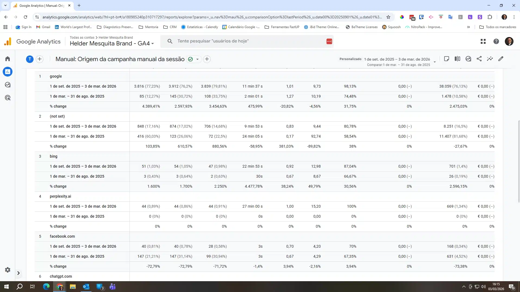The image size is (520, 292).
Task: Open Outlook from the Windows taskbar
Action: [86, 287]
